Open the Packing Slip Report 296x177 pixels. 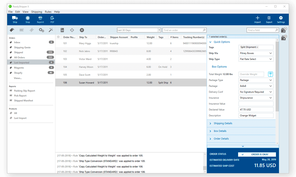coord(24,91)
